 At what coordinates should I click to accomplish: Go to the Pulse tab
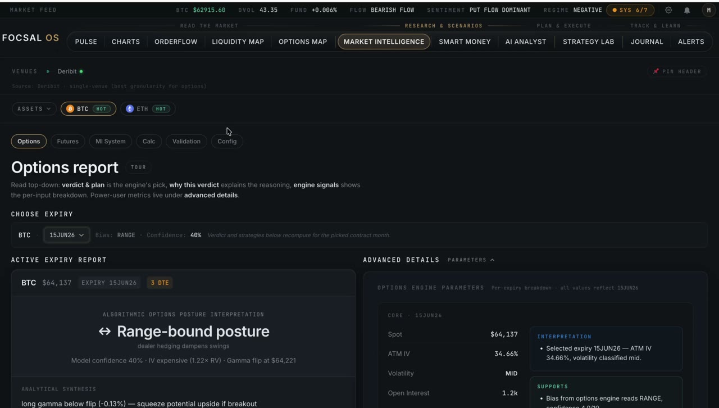tap(86, 42)
